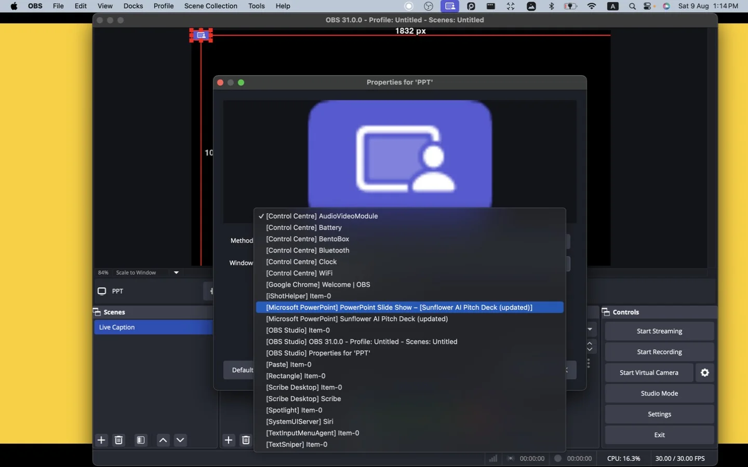Open the Profile menu

(x=164, y=6)
